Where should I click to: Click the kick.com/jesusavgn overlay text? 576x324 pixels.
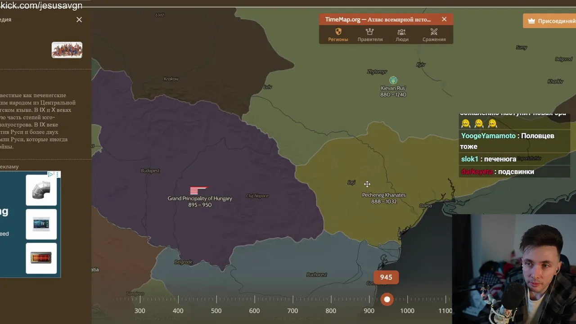(x=41, y=5)
